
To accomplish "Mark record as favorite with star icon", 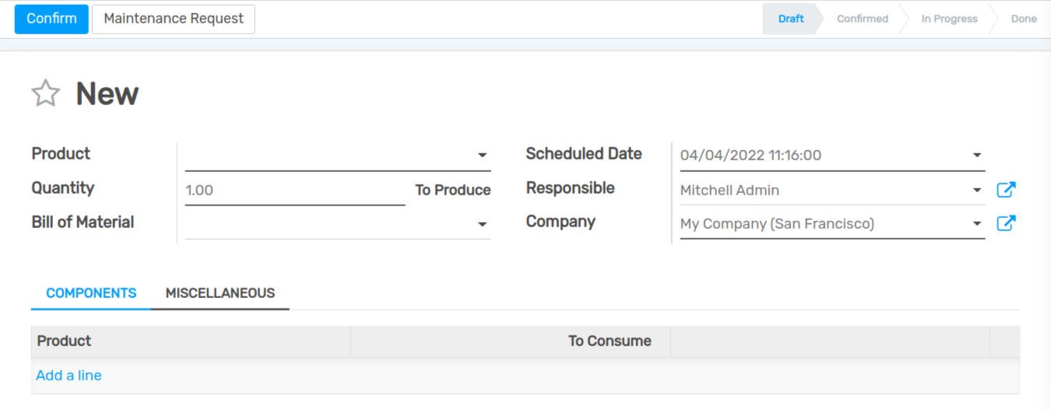I will [x=45, y=93].
